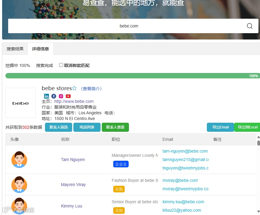Open bebe stores YouTube icon

pyautogui.click(x=68, y=96)
